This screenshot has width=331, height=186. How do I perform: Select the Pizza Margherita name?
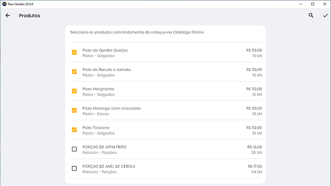coord(98,89)
